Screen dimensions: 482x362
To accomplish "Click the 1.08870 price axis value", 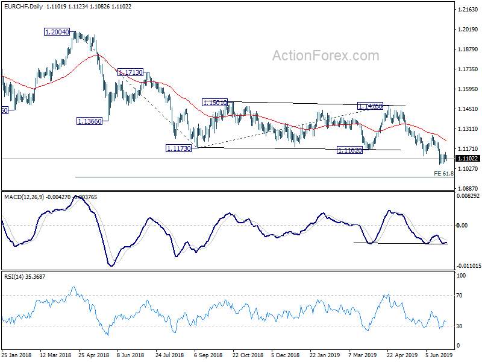I will coord(468,188).
